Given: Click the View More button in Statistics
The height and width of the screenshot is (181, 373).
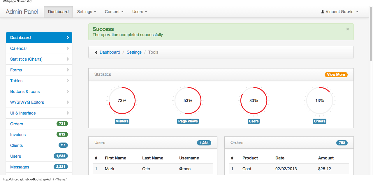Looking at the screenshot, I should tap(336, 75).
